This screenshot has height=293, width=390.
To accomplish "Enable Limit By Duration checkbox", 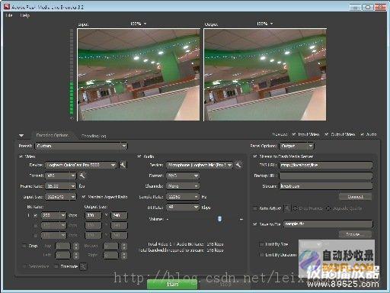I will tap(261, 254).
